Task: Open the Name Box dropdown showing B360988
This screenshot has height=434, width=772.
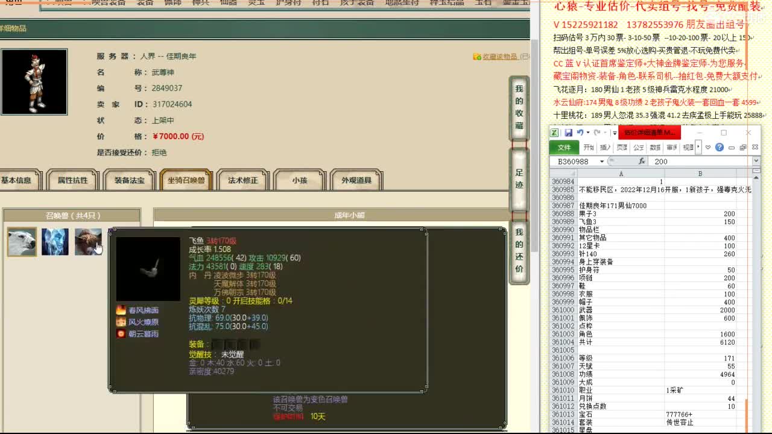Action: 602,161
